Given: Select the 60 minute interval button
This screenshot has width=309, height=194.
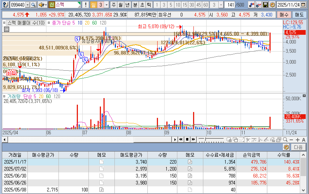Looking at the screenshot, I should tap(206, 5).
